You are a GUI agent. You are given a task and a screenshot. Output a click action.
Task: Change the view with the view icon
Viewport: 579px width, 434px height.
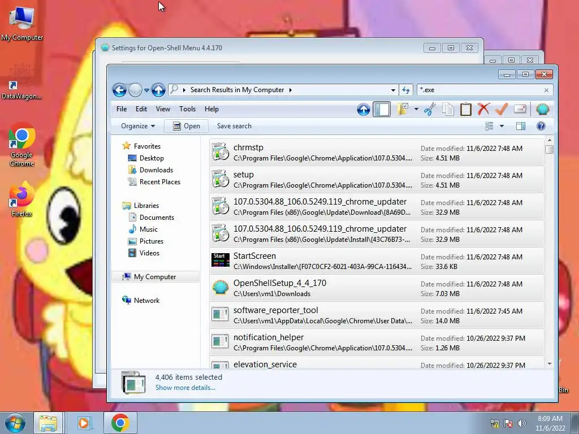point(489,126)
